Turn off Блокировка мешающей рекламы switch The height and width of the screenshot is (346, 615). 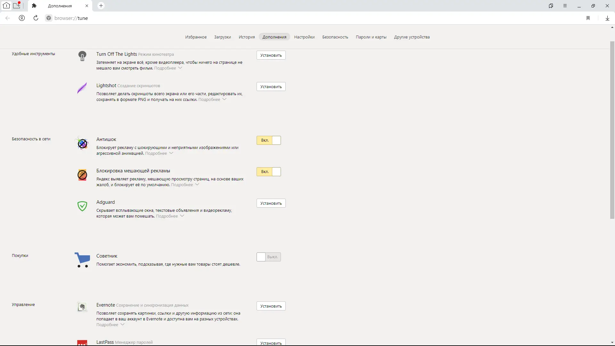(268, 172)
